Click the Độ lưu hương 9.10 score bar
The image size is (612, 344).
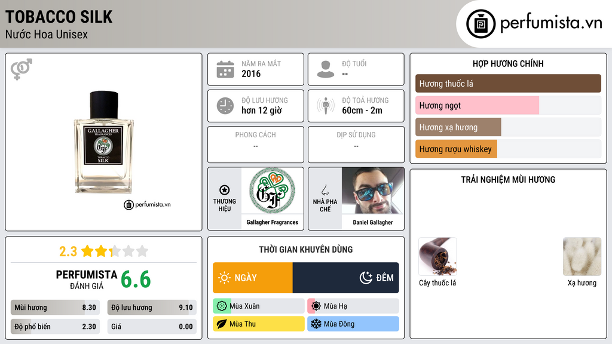click(x=152, y=308)
